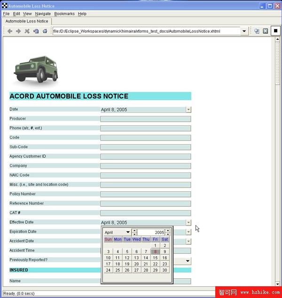Increase the calendar year with the up arrow
The height and width of the screenshot is (298, 282).
tap(168, 230)
